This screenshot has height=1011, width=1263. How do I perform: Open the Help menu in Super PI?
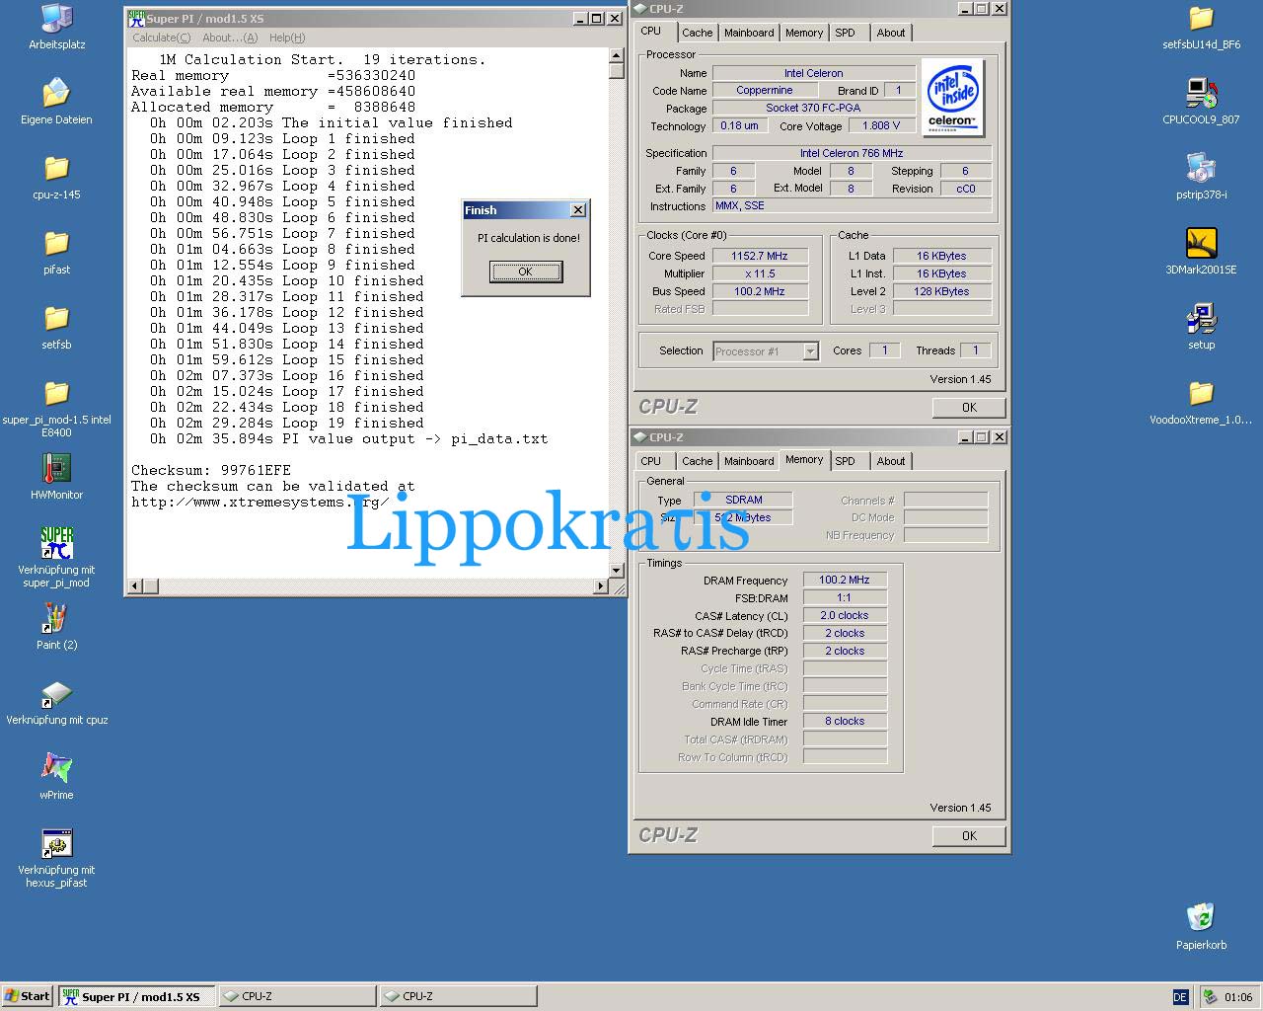coord(287,38)
